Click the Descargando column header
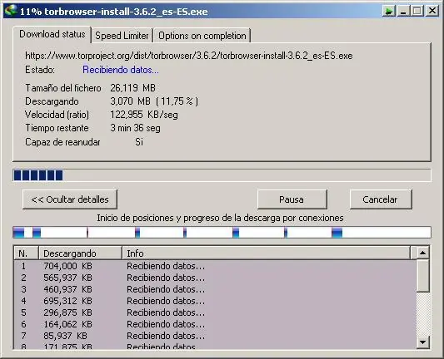This screenshot has height=359, width=444. 80,253
